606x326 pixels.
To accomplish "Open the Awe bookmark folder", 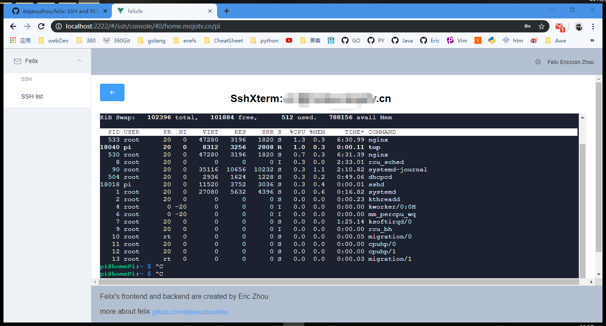I will (x=556, y=40).
